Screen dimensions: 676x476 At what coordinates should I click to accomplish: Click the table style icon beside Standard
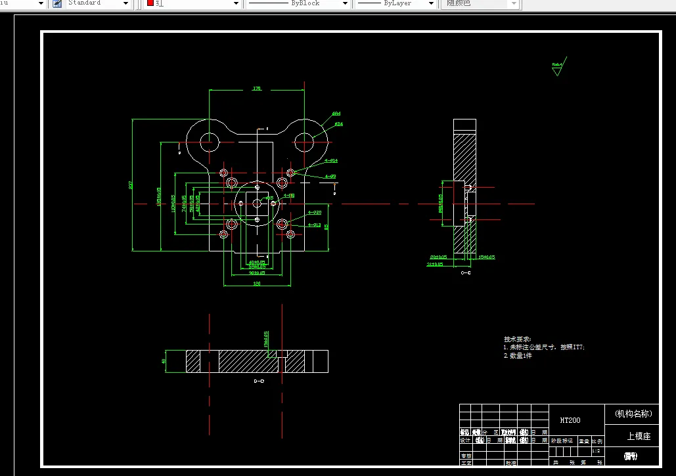point(57,3)
